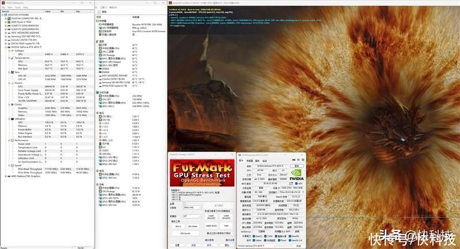Click the BIOS export share icon in GPU-Z
Viewport: 460px width, 249px height.
tap(291, 184)
